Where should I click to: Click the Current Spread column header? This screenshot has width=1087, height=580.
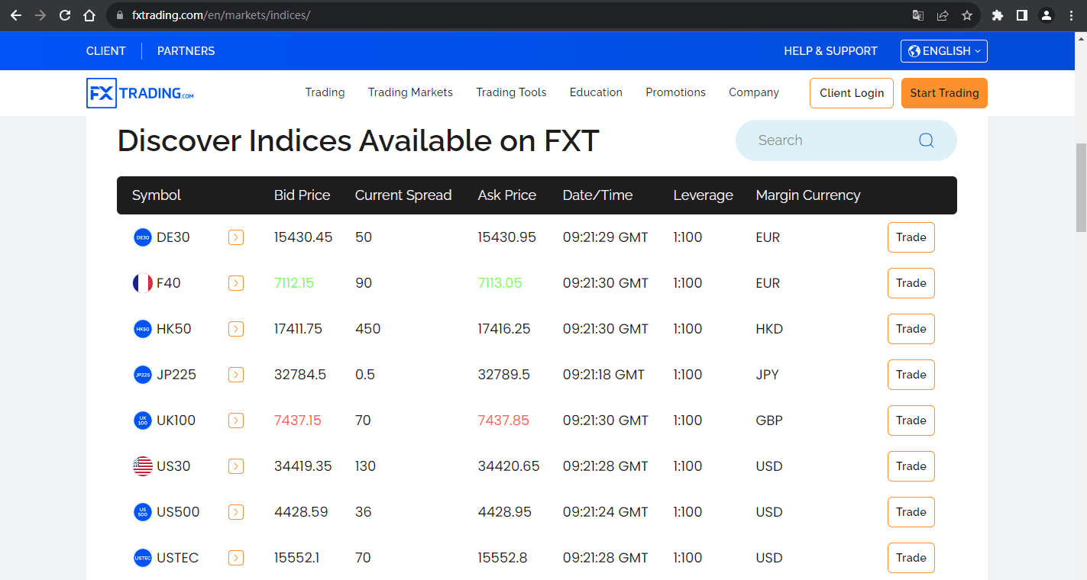pos(403,195)
